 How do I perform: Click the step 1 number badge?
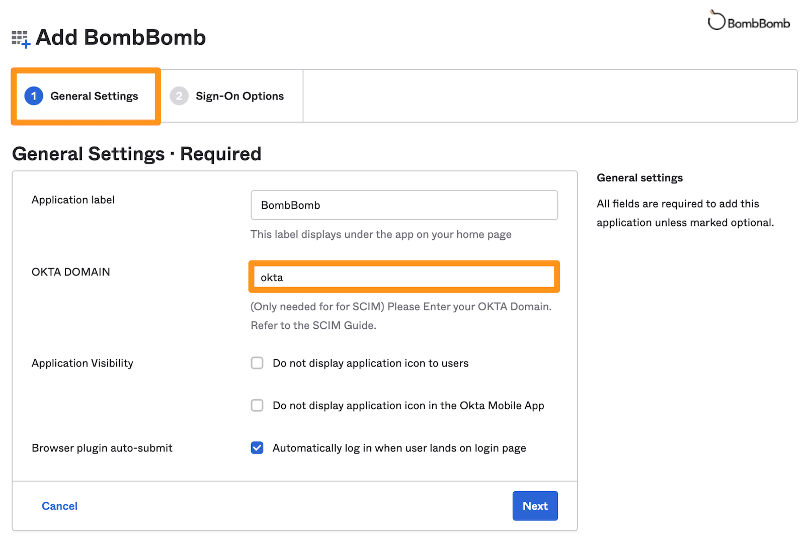[34, 96]
